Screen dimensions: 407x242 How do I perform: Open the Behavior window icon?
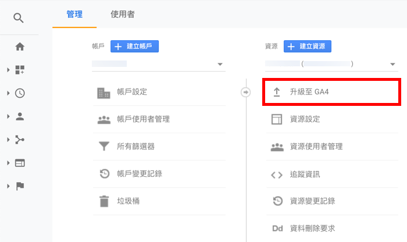[20, 163]
